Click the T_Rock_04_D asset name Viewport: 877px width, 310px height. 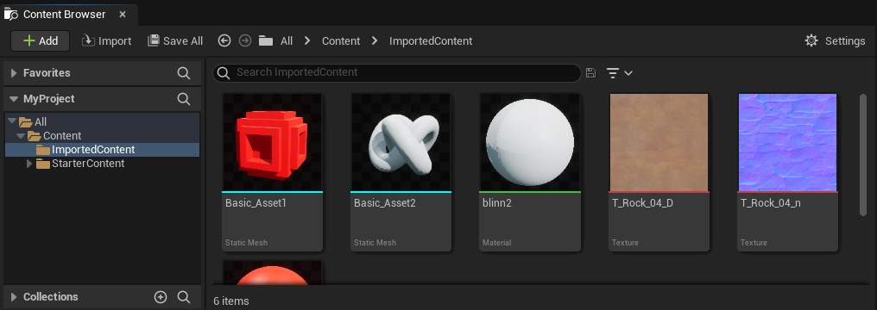point(642,203)
